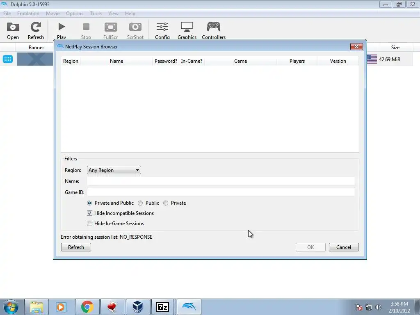
Task: Minimize the Dolphin main window
Action: click(386, 4)
